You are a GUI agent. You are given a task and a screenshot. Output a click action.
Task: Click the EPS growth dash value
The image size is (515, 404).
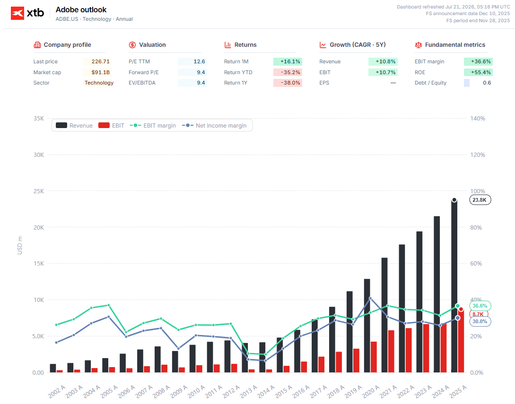click(393, 83)
